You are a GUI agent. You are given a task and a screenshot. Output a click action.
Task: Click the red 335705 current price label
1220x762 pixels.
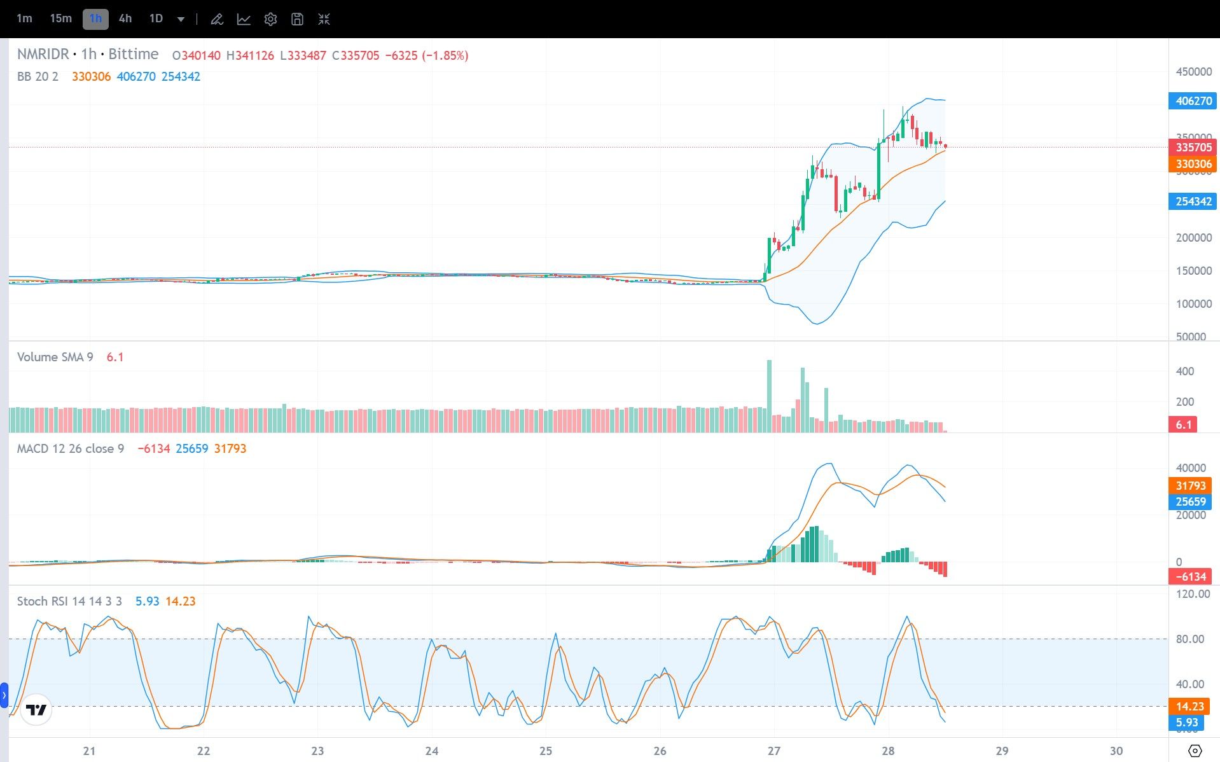1193,147
